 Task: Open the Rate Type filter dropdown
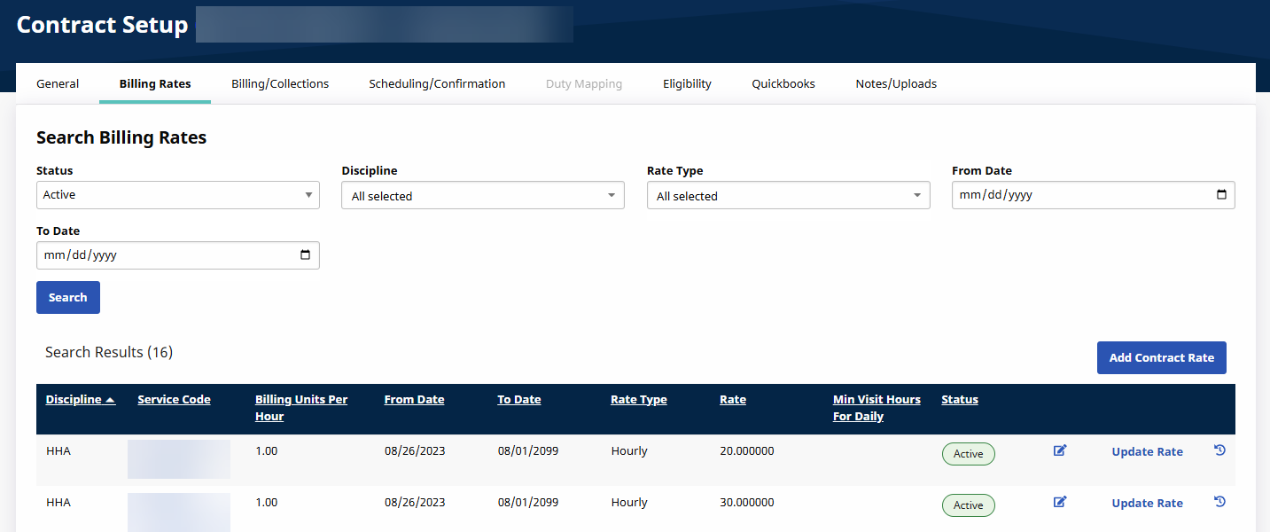pos(788,196)
